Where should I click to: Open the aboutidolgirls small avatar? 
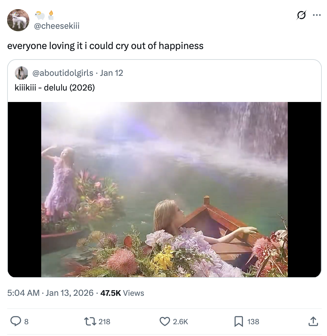tap(22, 73)
